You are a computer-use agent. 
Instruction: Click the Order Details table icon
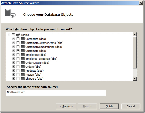[23, 63]
